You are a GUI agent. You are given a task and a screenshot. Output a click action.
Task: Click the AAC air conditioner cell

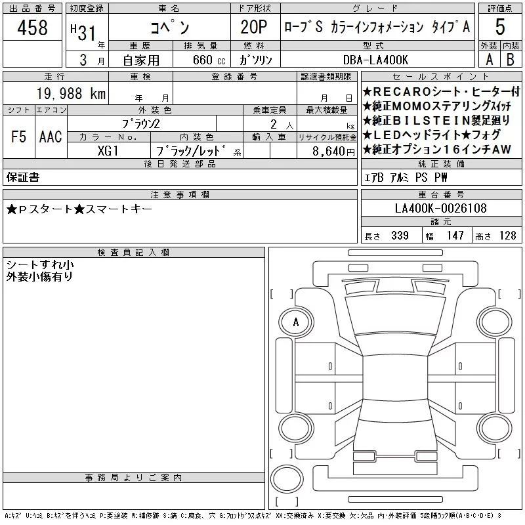tap(50, 136)
